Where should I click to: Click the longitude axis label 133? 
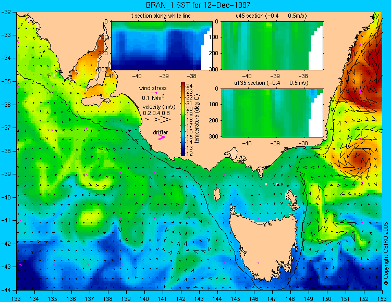point(17,298)
